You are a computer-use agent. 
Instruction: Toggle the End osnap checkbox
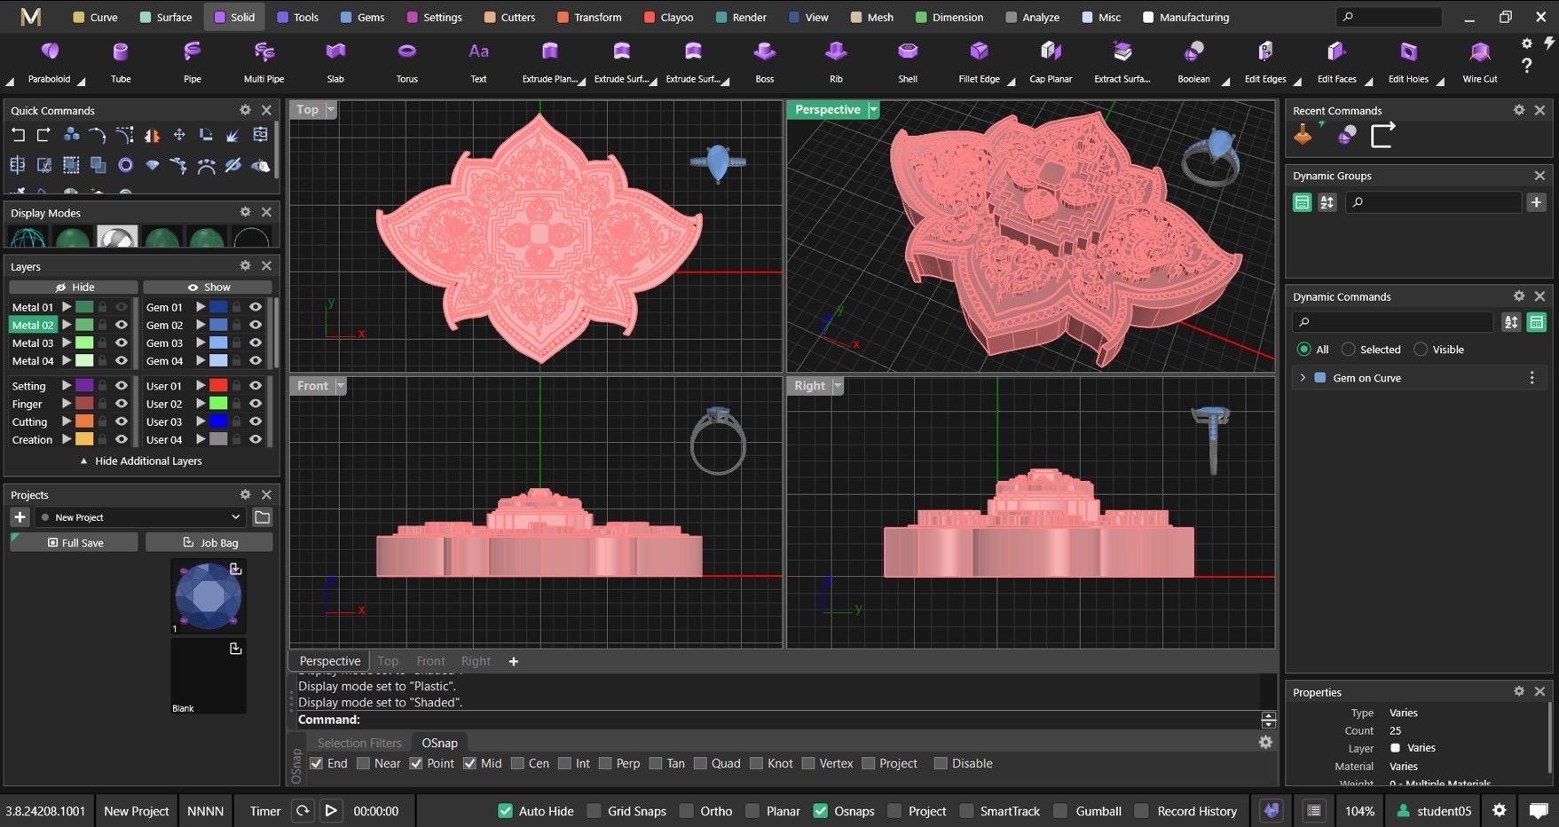coord(316,763)
